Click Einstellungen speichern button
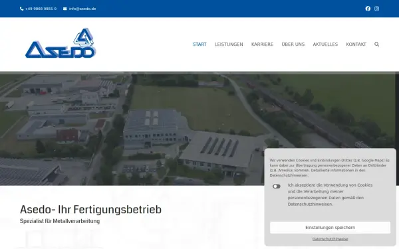This screenshot has height=249, width=399. (330, 227)
